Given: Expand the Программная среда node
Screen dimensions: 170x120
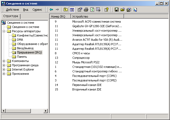Looking at the screenshot, I should pos(4,65).
